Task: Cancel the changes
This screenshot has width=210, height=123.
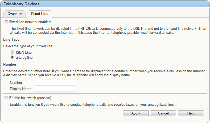Action: (x=163, y=113)
